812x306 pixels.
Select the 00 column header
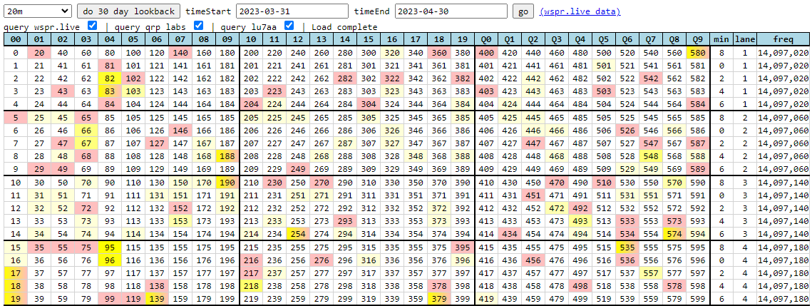pos(16,39)
